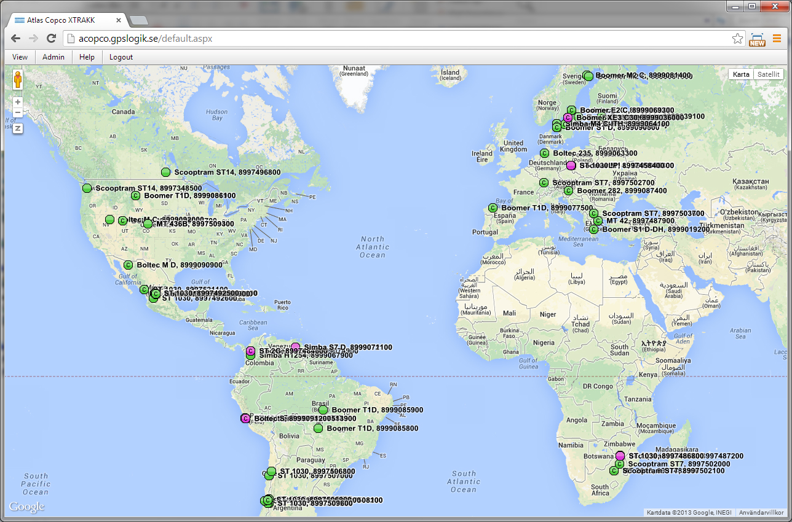The height and width of the screenshot is (522, 792).
Task: Bookmark this page with the star icon
Action: point(737,39)
